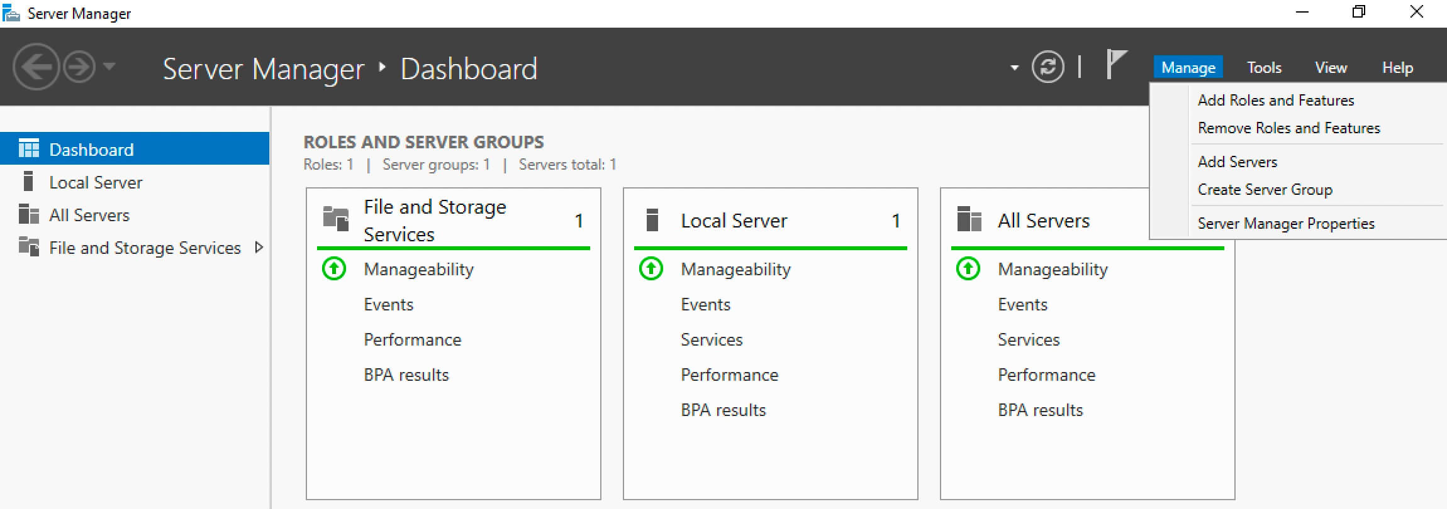Image resolution: width=1447 pixels, height=509 pixels.
Task: Open Manageability in File and Storage Services tile
Action: [x=418, y=270]
